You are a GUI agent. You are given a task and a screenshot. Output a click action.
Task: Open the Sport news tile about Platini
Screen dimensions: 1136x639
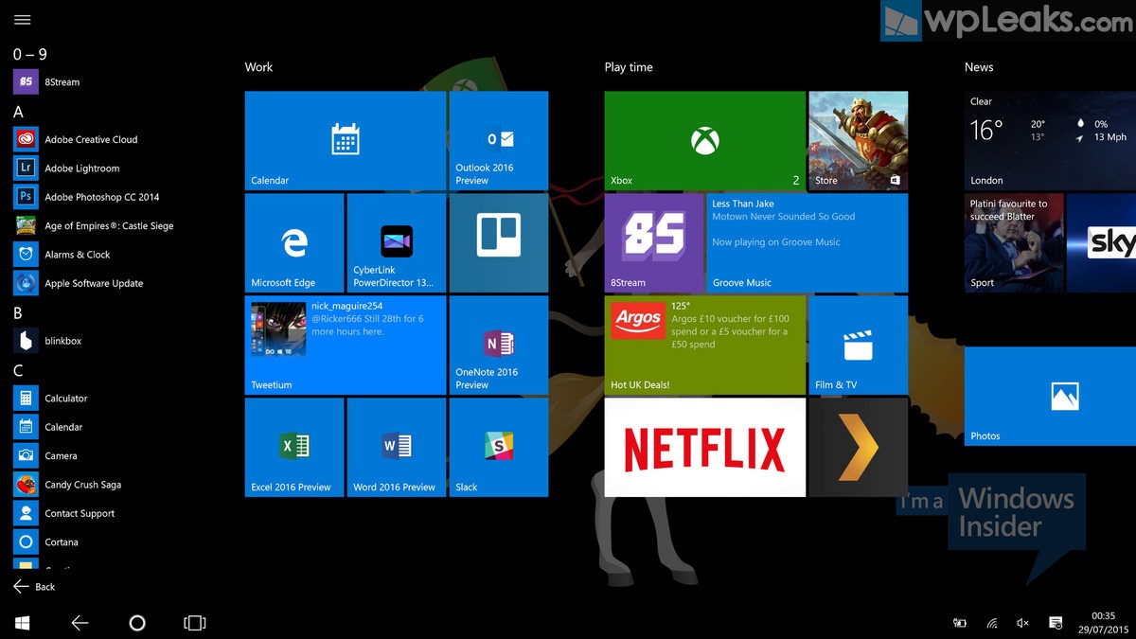[1014, 243]
